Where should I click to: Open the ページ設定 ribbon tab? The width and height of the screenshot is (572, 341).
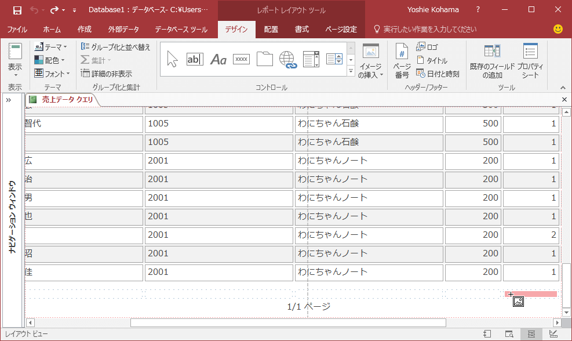tap(341, 29)
